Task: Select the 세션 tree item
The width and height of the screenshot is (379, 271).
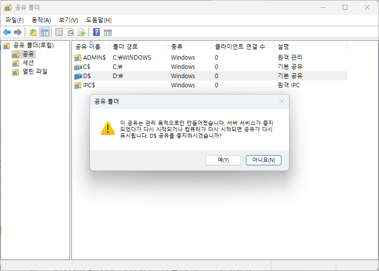Action: coord(28,63)
